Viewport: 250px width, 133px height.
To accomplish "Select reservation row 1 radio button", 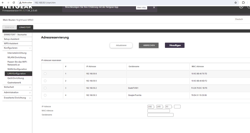I will [45, 73].
